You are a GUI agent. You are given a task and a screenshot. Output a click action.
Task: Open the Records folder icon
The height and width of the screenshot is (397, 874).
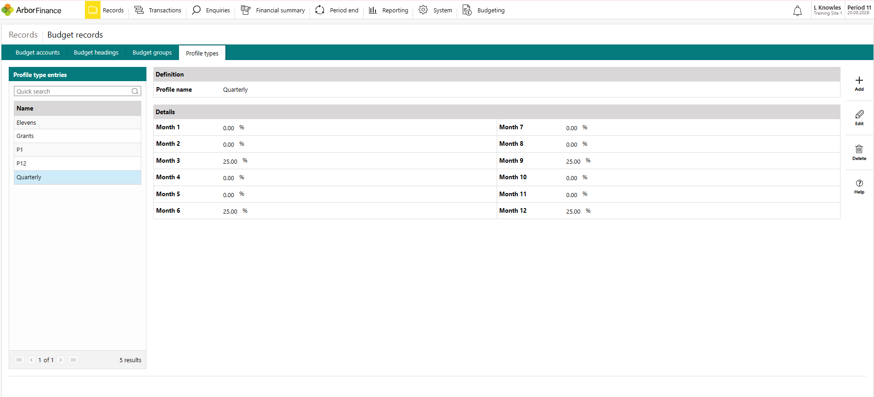click(x=93, y=10)
